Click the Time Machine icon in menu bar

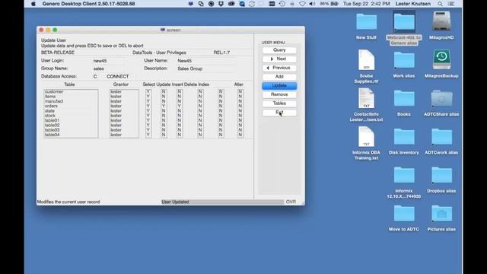(282, 4)
